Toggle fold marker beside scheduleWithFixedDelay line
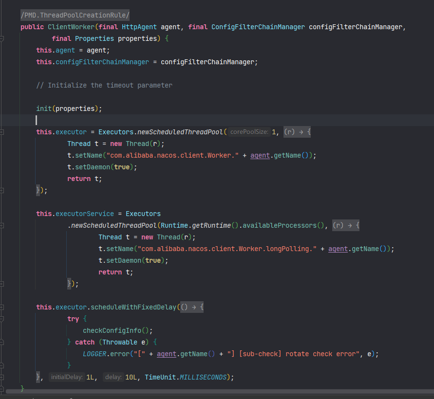This screenshot has width=434, height=399. tap(1, 307)
